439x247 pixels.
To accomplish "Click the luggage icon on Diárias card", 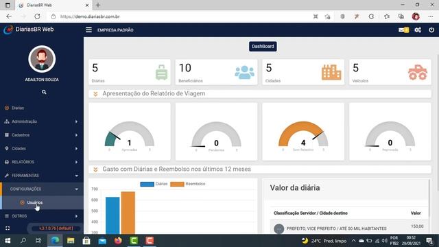I will point(162,73).
